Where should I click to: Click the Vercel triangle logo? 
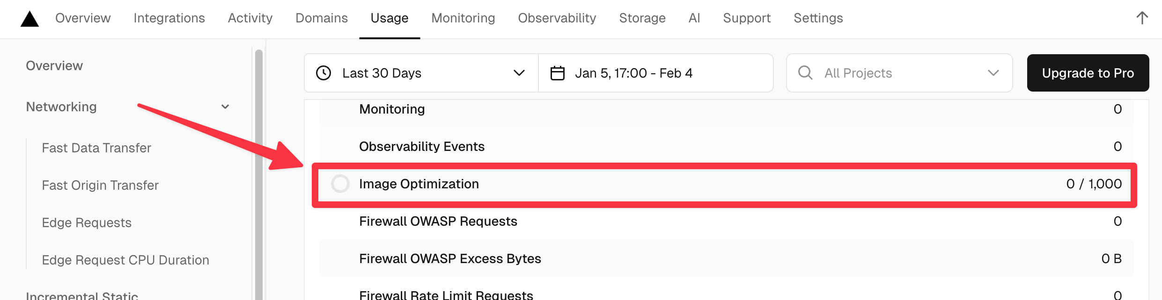(x=29, y=19)
